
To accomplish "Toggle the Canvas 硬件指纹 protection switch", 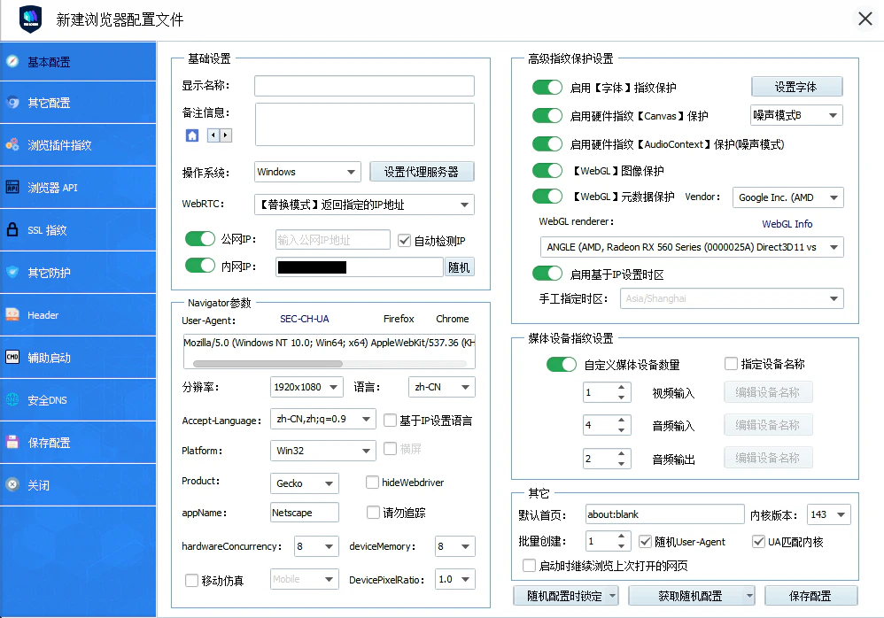I will tap(547, 115).
